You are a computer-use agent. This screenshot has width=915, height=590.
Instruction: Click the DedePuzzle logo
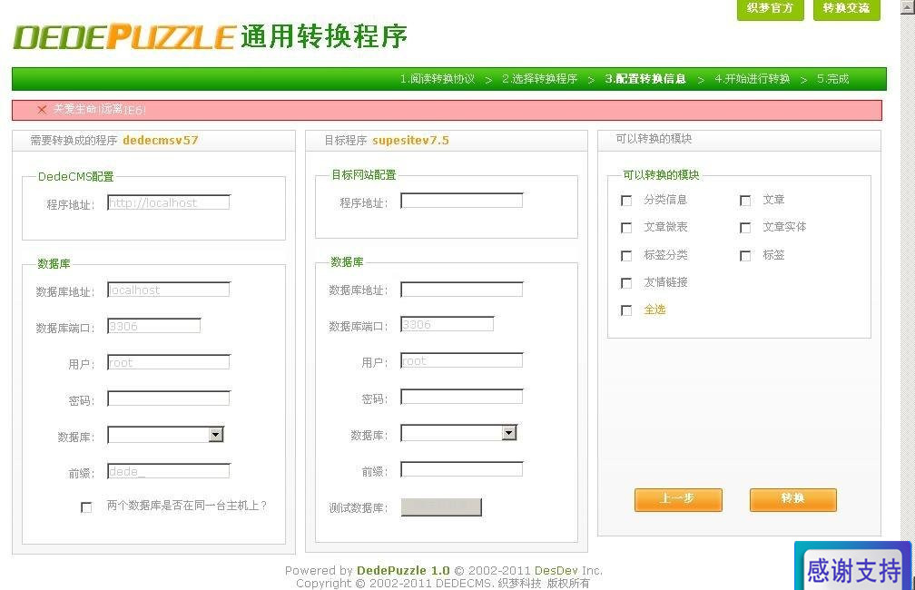click(123, 37)
